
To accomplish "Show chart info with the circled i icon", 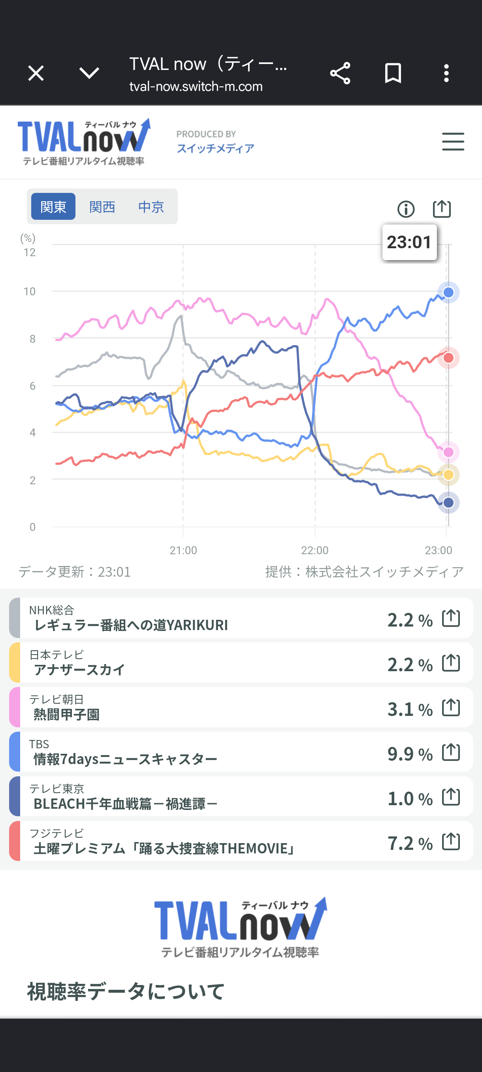I will pyautogui.click(x=406, y=209).
